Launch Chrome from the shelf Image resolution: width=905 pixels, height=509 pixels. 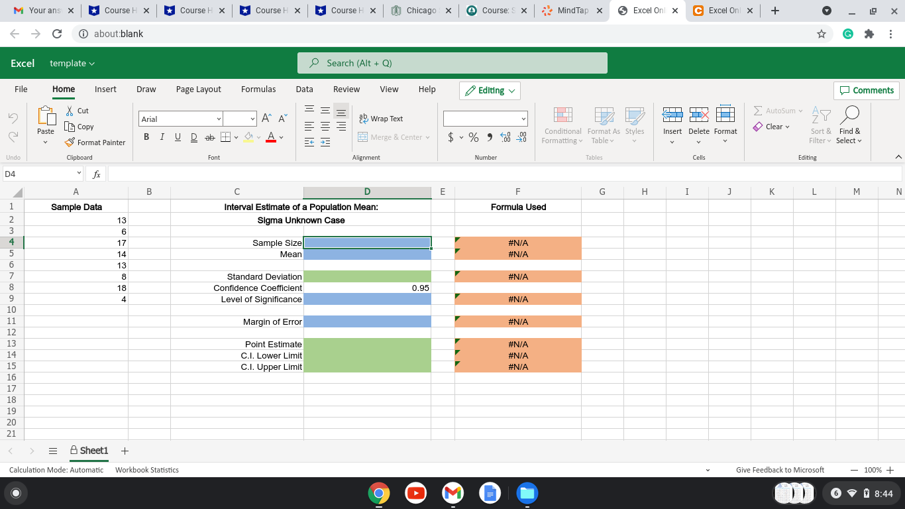pyautogui.click(x=378, y=492)
